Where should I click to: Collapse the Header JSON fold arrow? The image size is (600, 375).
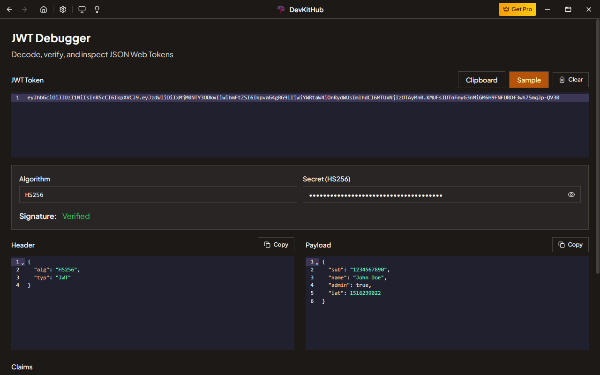tap(22, 262)
